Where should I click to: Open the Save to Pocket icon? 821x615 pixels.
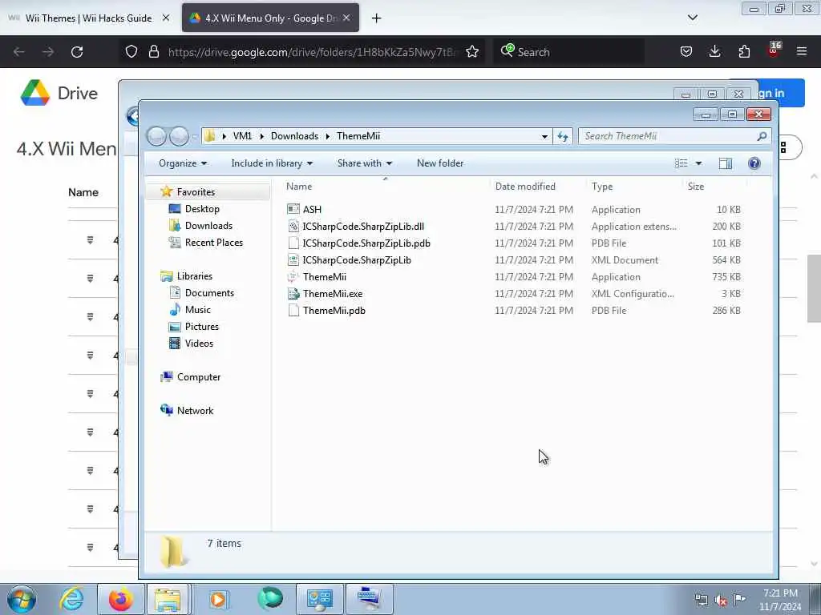click(686, 51)
